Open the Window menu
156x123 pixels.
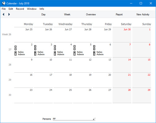[x=32, y=9]
